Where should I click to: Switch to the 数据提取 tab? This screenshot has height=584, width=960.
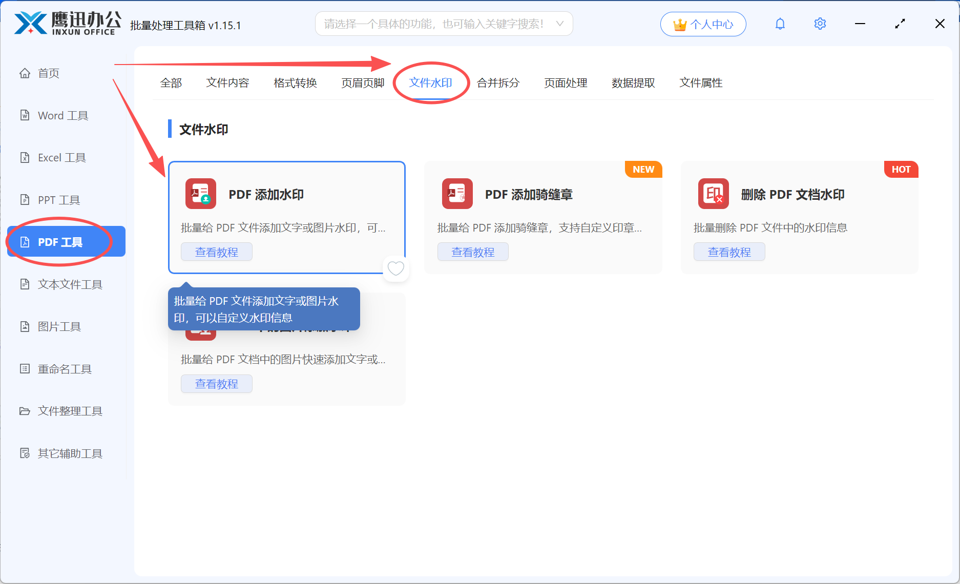(633, 83)
